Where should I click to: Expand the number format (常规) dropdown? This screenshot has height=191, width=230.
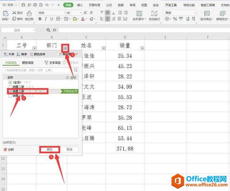[195, 13]
